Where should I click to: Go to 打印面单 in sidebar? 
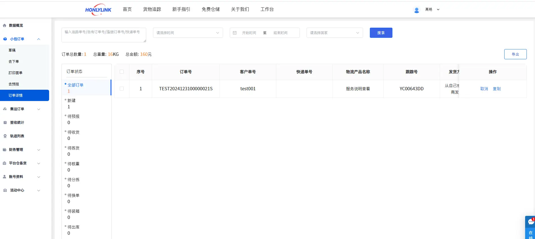(x=16, y=73)
